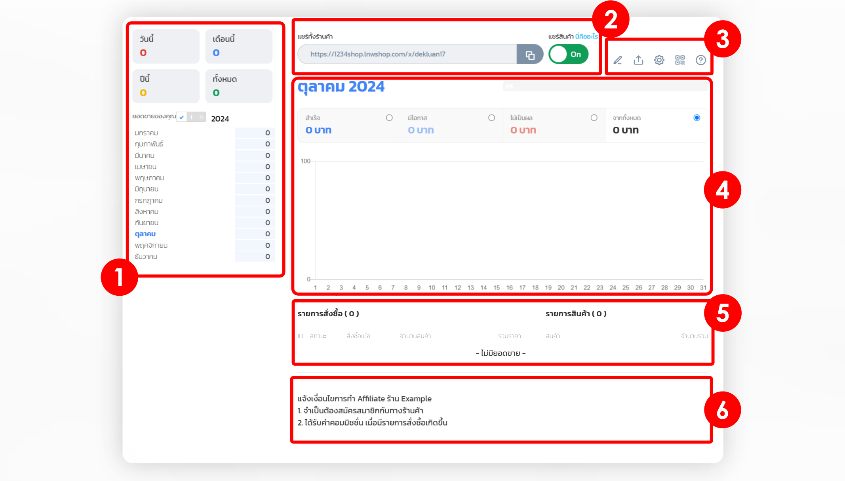The width and height of the screenshot is (845, 481).
Task: Select the จากทั้งหมด radio button
Action: click(697, 118)
